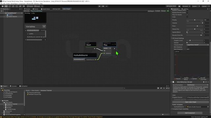This screenshot has width=211, height=118.
Task: Toggle the public checkbox for myAudioSource variable
Action: pyautogui.click(x=28, y=34)
